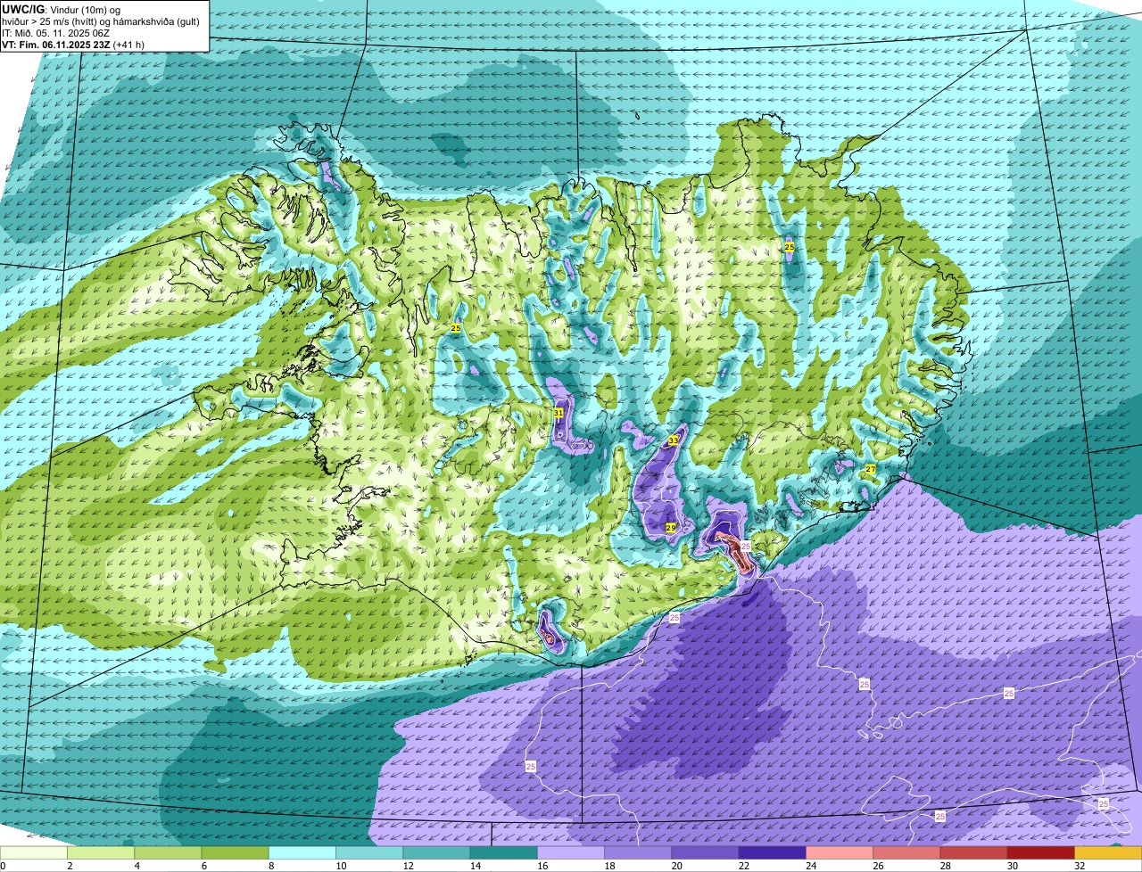Click the pink 24–26 m/s legend swatch

point(840,853)
